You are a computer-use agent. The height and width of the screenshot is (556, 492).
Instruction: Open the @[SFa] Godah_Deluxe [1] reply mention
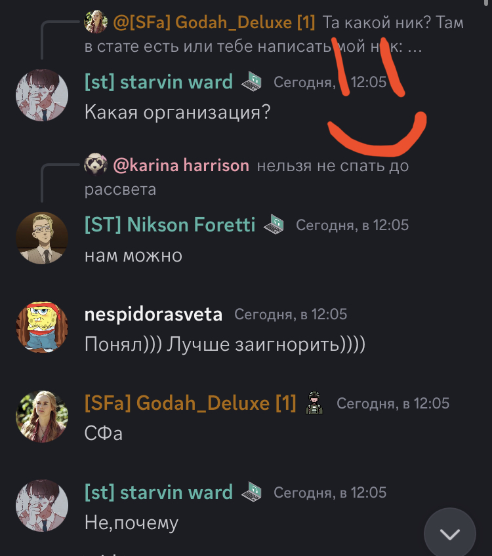click(215, 22)
